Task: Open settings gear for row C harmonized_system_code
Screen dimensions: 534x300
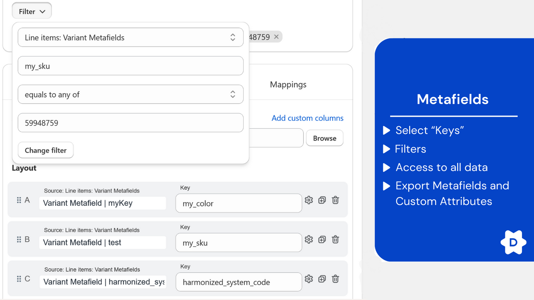Action: (x=309, y=279)
